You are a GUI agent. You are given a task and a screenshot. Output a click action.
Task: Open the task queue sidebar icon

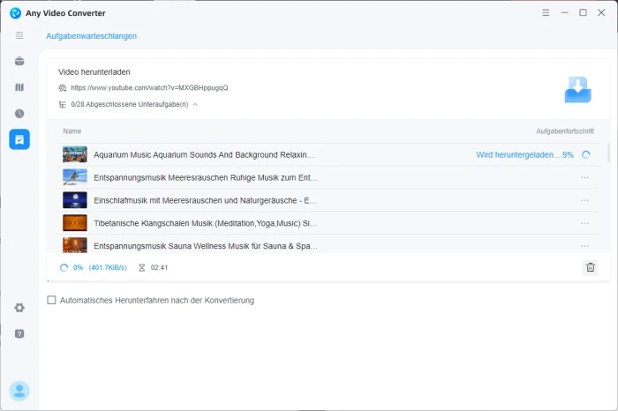tap(19, 139)
